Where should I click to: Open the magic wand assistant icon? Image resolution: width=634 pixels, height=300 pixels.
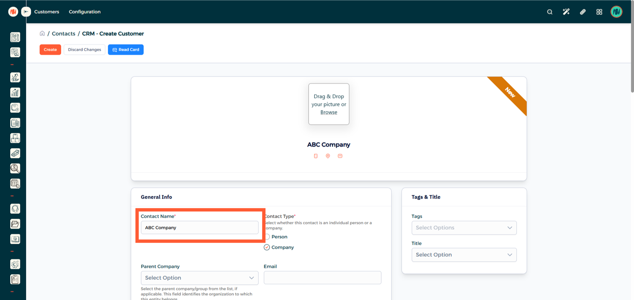click(x=566, y=12)
